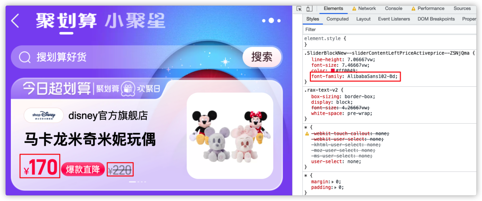Image resolution: width=482 pixels, height=201 pixels.
Task: Click the warning icon beside -webkit-touch-callout
Action: [x=307, y=134]
